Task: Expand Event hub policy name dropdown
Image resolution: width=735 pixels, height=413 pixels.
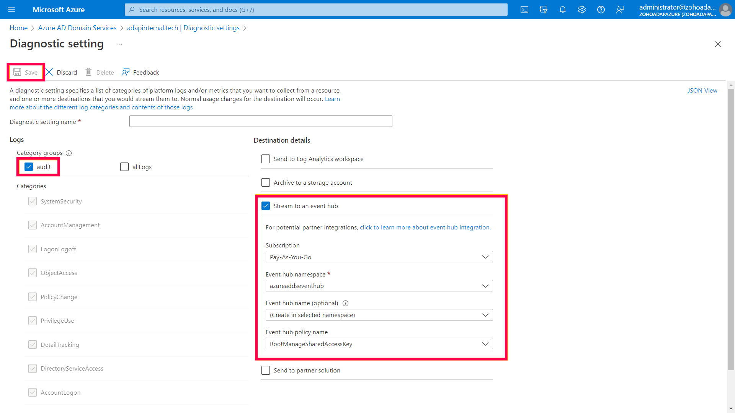Action: click(379, 344)
